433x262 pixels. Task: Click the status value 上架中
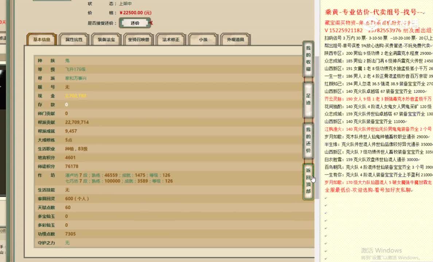125,4
